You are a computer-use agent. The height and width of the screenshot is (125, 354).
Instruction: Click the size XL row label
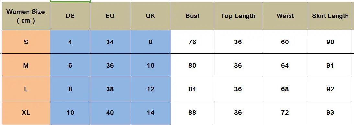click(x=26, y=112)
